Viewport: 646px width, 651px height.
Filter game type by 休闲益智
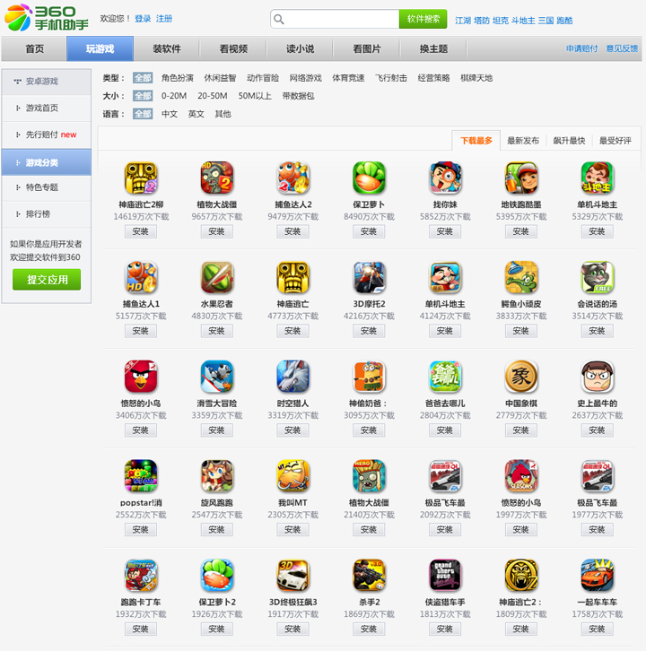tap(220, 78)
